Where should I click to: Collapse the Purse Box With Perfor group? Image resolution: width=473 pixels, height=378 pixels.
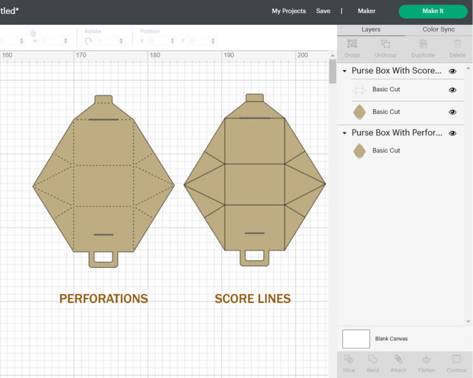point(345,133)
